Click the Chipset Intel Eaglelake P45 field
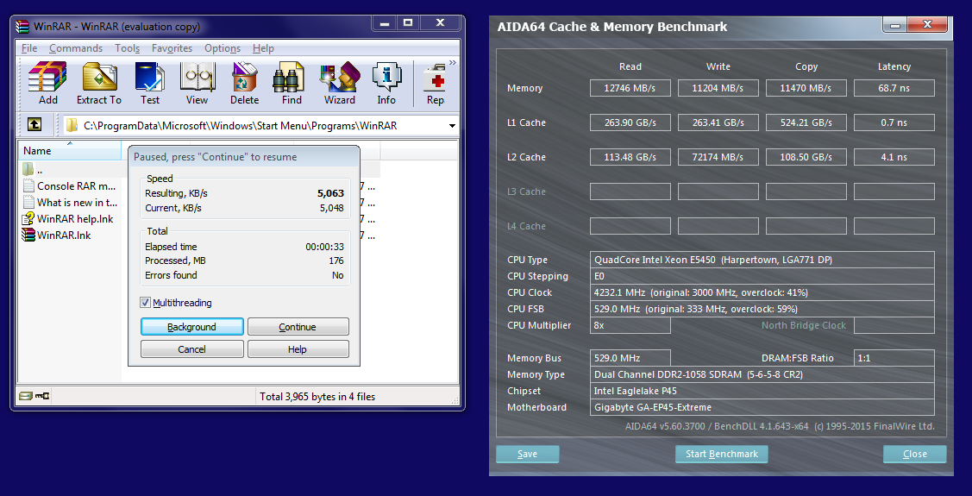Viewport: 972px width, 496px height. coord(762,391)
